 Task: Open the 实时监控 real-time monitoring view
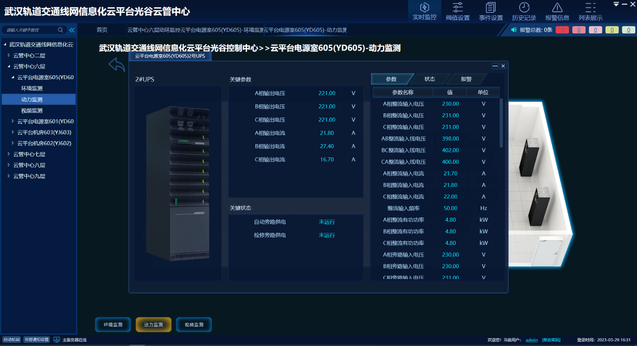tap(424, 11)
